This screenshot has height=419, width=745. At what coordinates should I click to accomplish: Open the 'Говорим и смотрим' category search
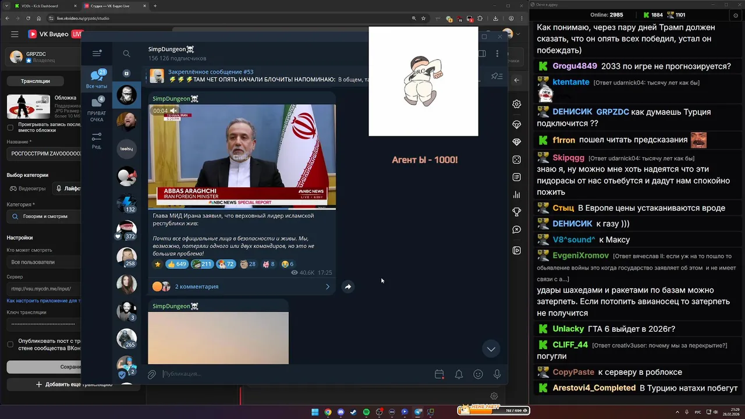44,216
